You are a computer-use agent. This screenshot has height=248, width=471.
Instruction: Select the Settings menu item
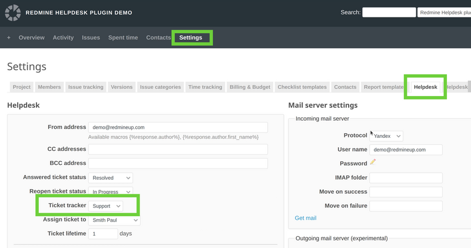coord(191,38)
